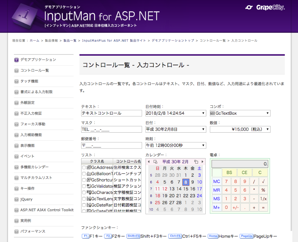Click the calculator 1/x key

(x=263, y=199)
